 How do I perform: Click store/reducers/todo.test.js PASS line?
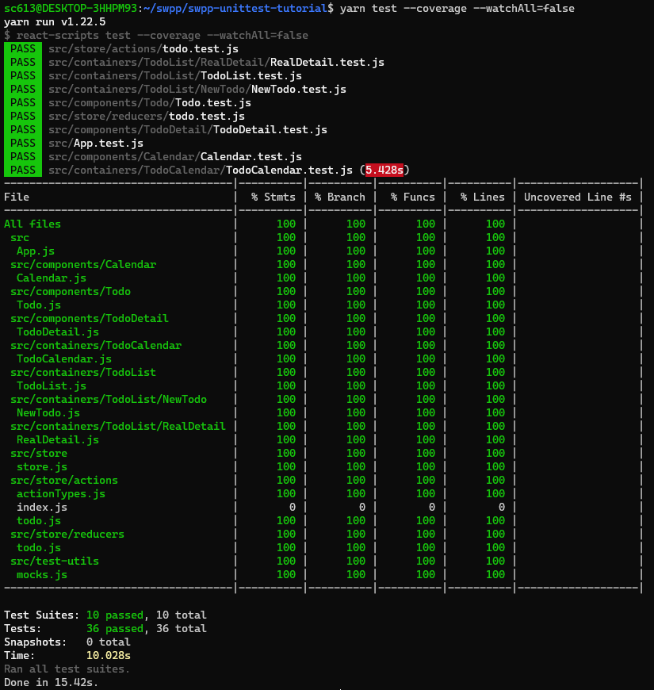[124, 116]
